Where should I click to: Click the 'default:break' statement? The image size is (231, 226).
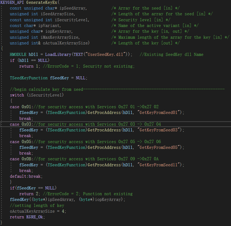[26, 176]
